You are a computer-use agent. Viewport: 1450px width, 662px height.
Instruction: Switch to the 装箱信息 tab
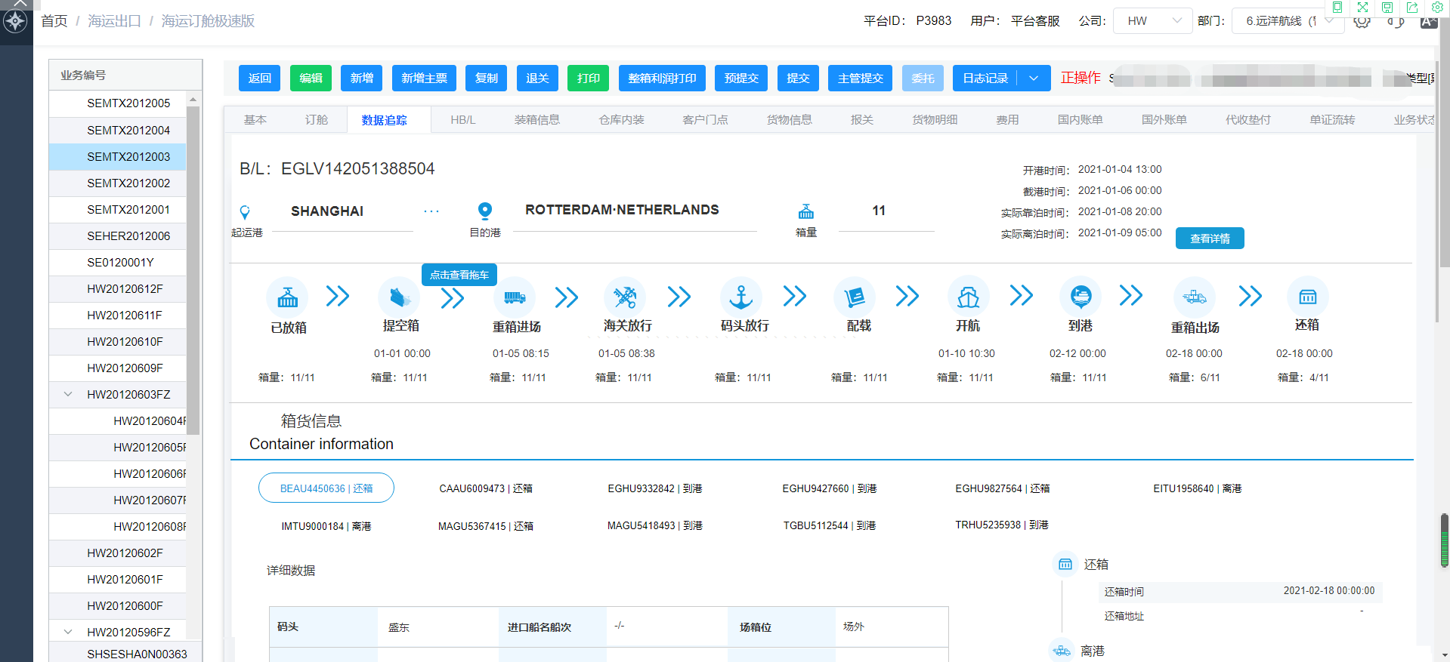tap(537, 120)
